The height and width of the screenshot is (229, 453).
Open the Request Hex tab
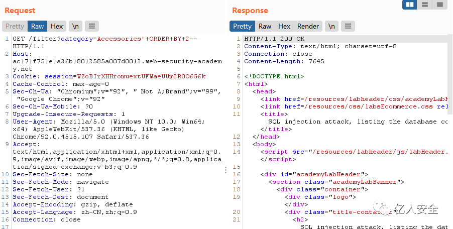click(x=57, y=26)
